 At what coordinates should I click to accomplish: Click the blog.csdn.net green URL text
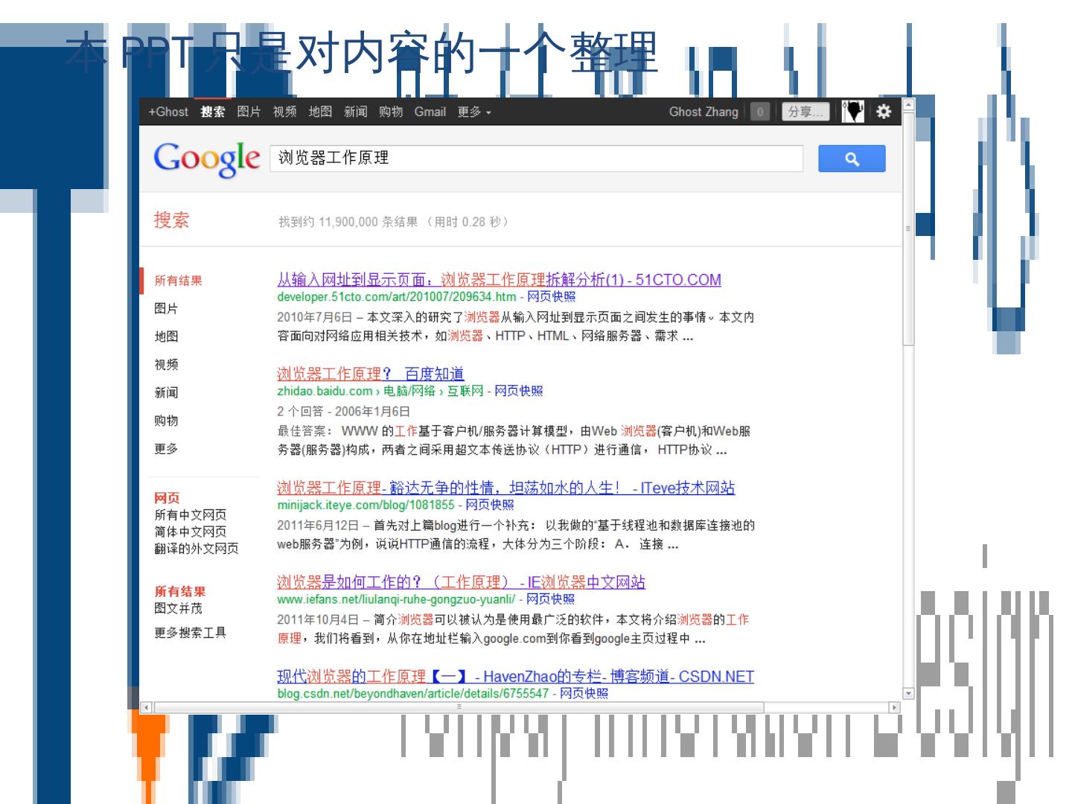pos(412,694)
